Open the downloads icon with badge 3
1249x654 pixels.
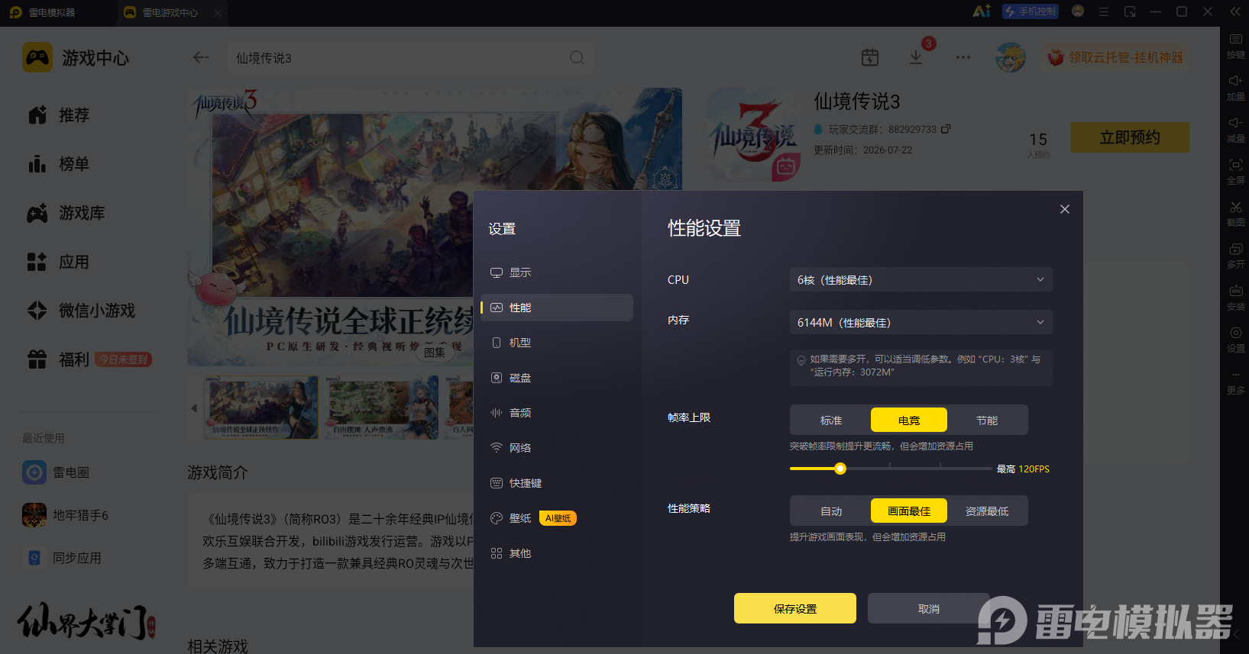click(x=916, y=57)
